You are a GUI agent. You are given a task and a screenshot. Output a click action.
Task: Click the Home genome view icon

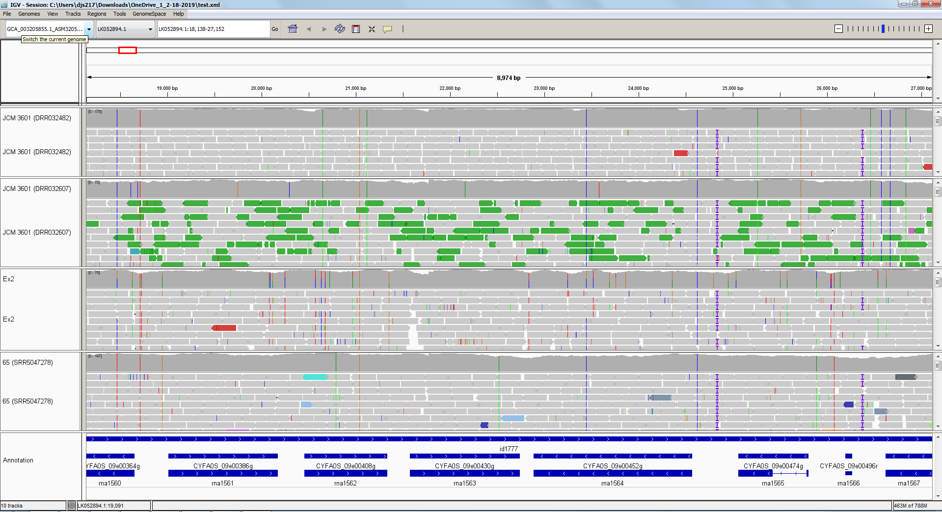(293, 29)
